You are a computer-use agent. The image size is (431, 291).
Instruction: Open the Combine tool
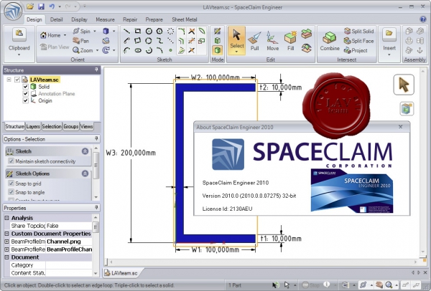tap(330, 42)
